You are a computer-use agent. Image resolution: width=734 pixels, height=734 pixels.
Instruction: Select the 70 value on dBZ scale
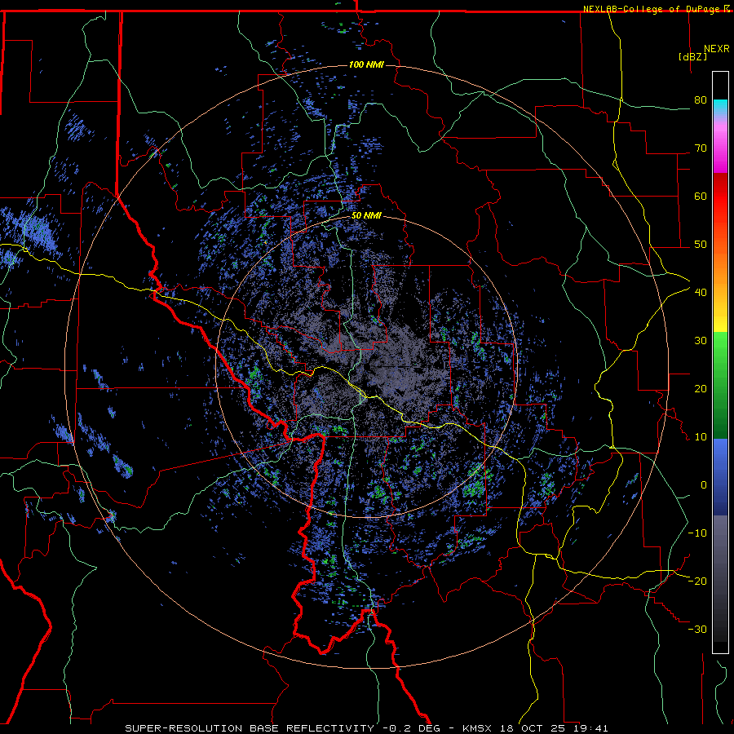[x=701, y=148]
